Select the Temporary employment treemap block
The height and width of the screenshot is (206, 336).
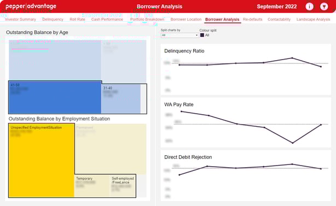[92, 186]
